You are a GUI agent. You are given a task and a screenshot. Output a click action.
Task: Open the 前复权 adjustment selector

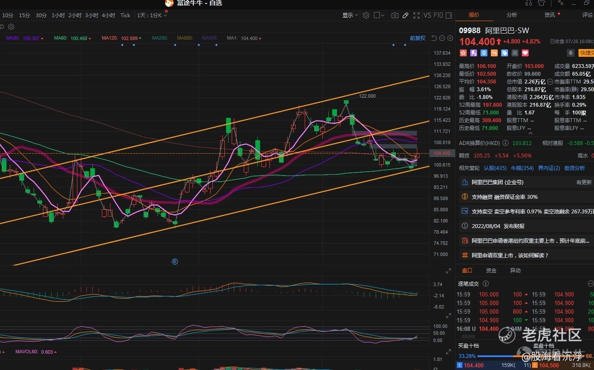click(x=417, y=38)
